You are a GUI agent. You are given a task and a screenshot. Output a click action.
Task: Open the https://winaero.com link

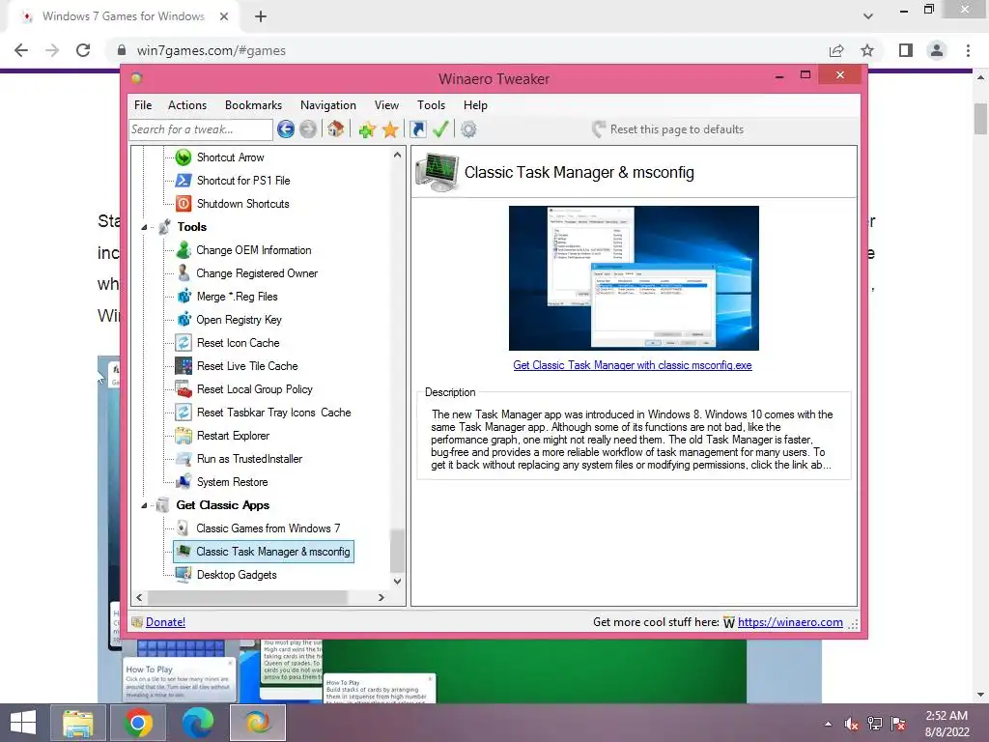click(x=790, y=622)
